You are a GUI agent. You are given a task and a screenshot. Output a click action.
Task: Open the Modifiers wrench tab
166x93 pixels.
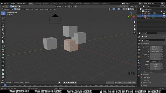tap(139, 60)
